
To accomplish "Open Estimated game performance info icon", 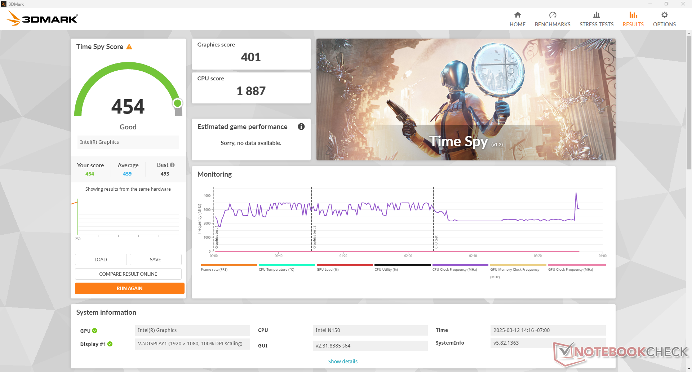I will [301, 127].
